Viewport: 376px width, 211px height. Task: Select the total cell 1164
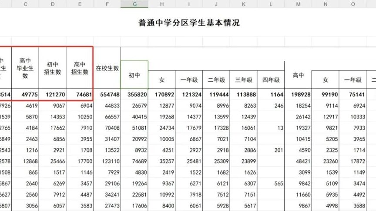271,95
